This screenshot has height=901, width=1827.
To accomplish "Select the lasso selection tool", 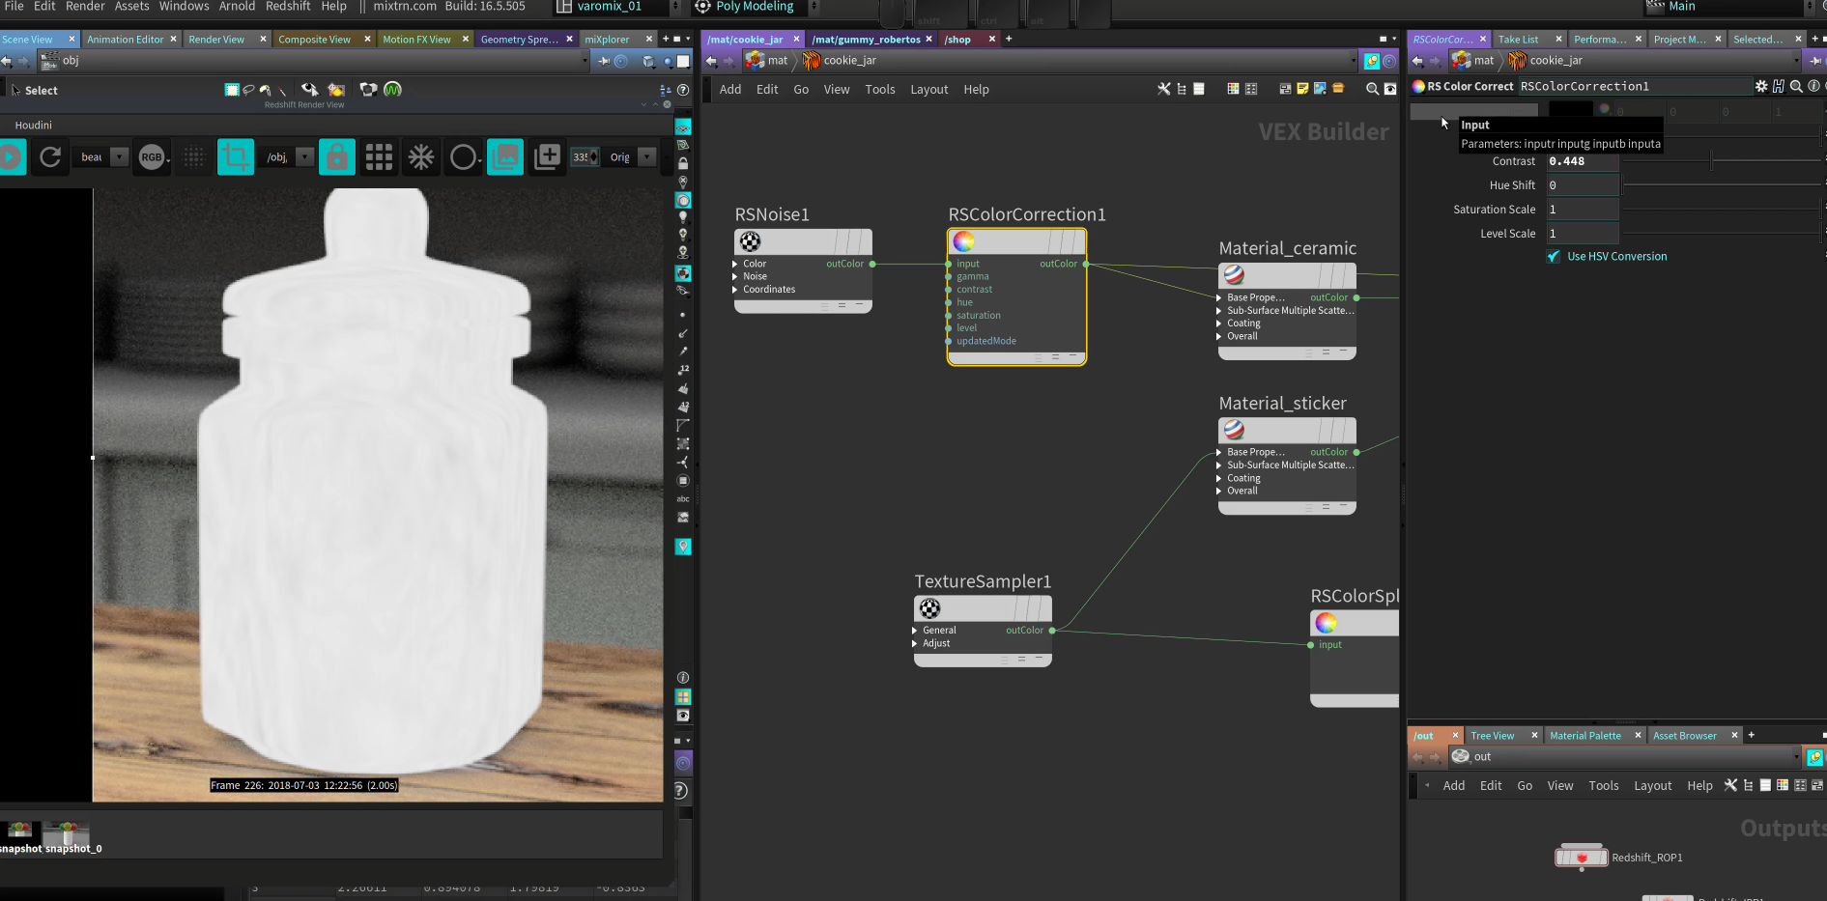I will pyautogui.click(x=248, y=89).
